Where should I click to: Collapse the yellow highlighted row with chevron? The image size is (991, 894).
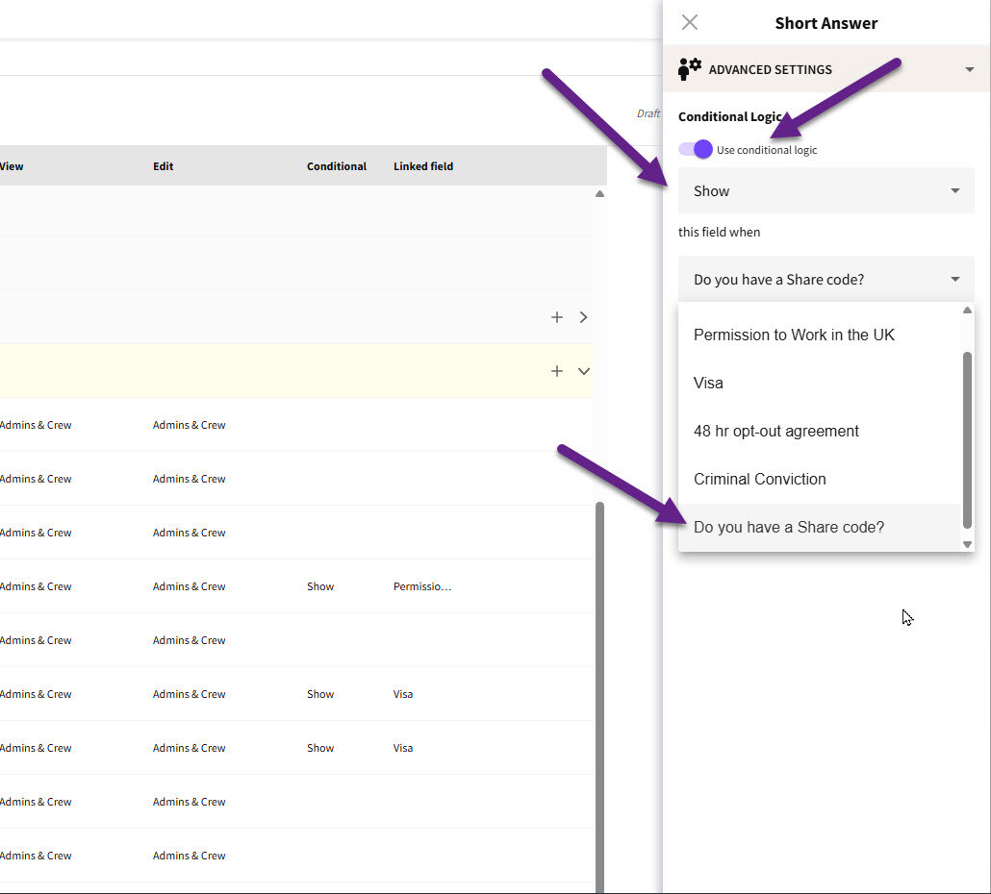coord(584,371)
